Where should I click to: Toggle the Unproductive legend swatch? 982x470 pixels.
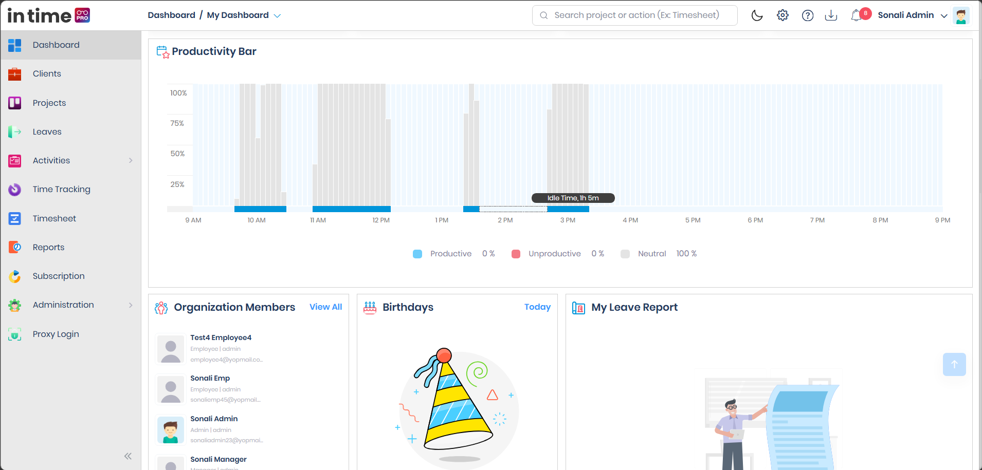tap(516, 254)
